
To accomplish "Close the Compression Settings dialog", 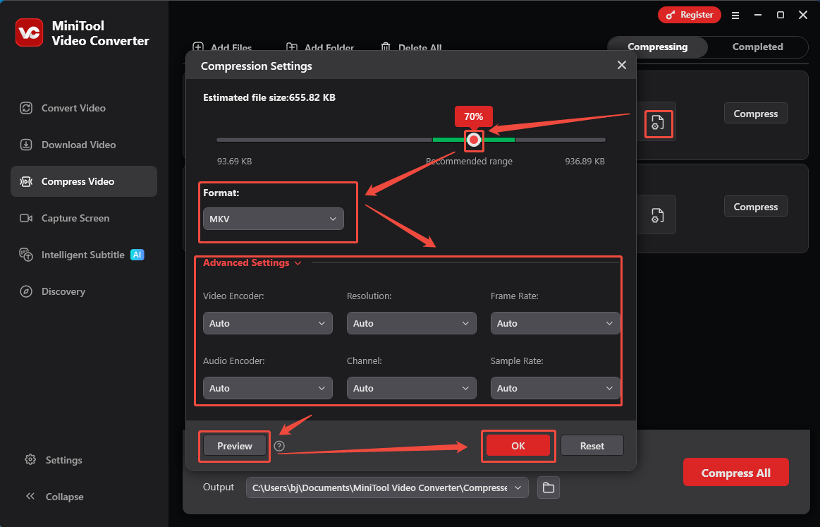I will click(621, 65).
